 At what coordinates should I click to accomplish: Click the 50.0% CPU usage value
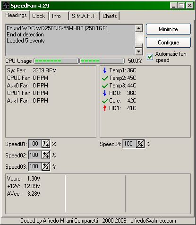pyautogui.click(x=135, y=61)
